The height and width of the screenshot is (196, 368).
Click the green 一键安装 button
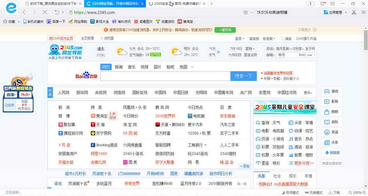pos(225,30)
